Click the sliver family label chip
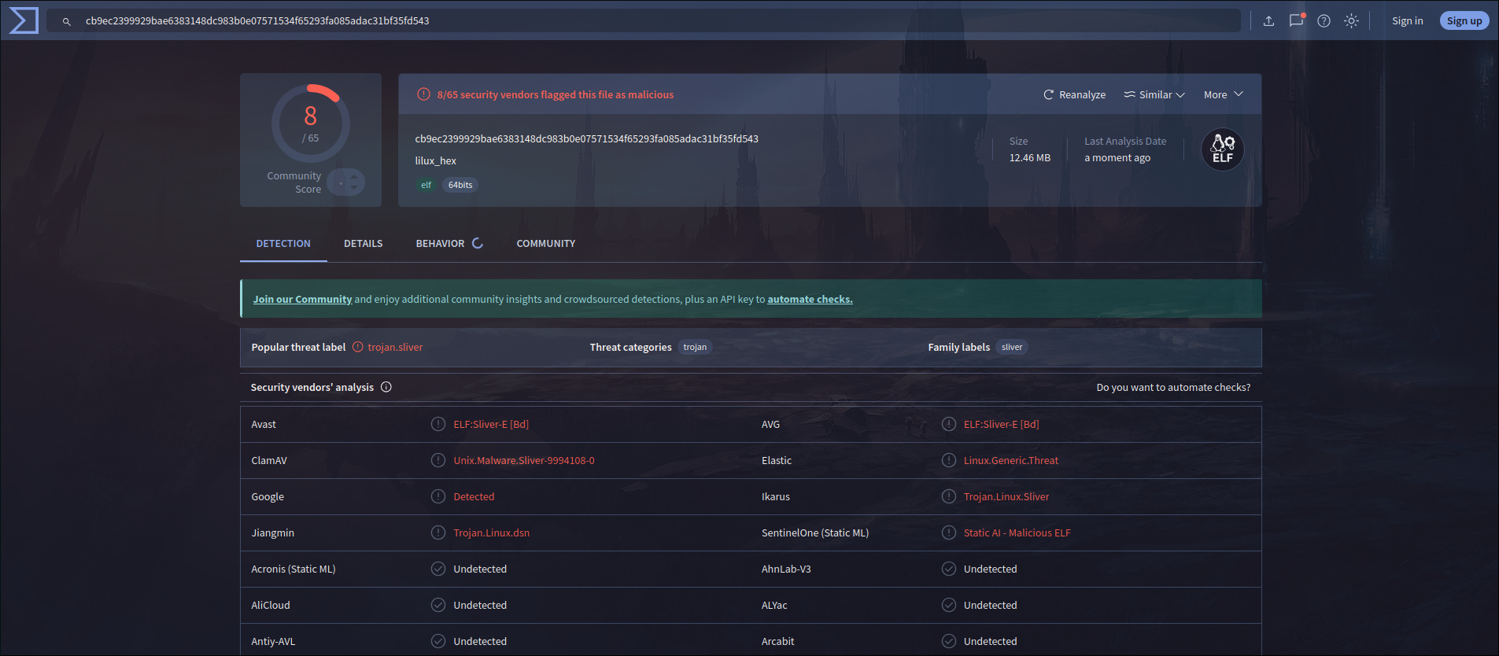The height and width of the screenshot is (656, 1499). [x=1012, y=347]
